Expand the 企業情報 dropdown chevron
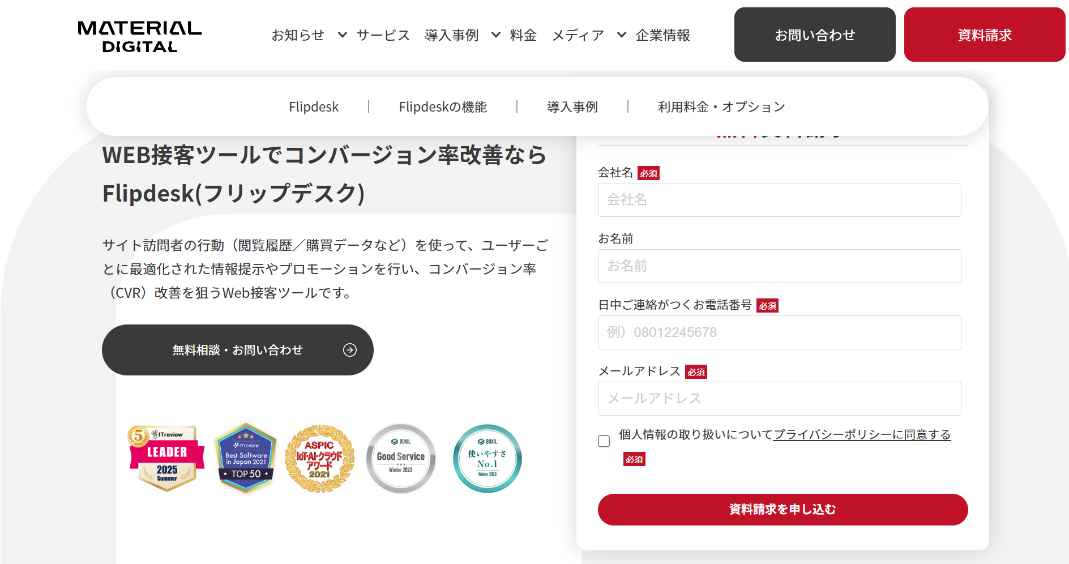The image size is (1069, 564). (x=621, y=35)
